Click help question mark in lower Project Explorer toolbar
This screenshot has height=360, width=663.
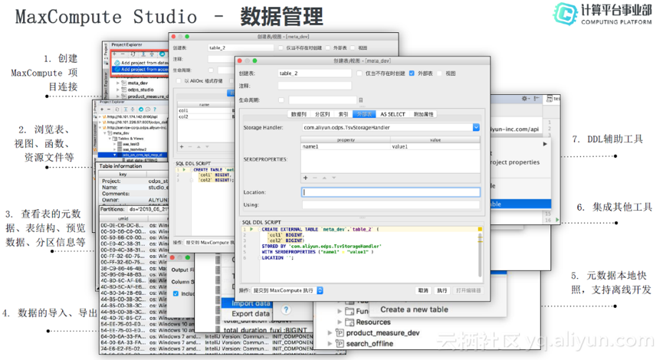154,109
